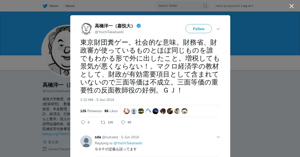The width and height of the screenshot is (300, 157).
Task: Click the blue verified badge
Action: [138, 26]
